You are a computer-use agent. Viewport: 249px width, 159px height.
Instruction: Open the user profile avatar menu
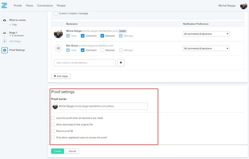(243, 6)
